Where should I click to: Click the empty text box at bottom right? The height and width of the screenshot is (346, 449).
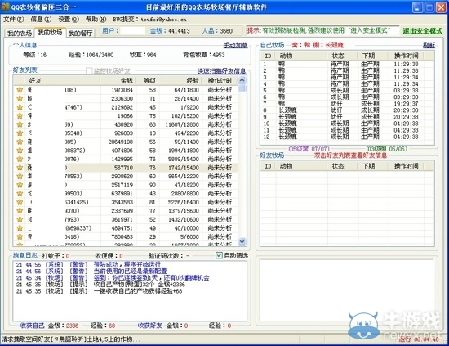346,290
